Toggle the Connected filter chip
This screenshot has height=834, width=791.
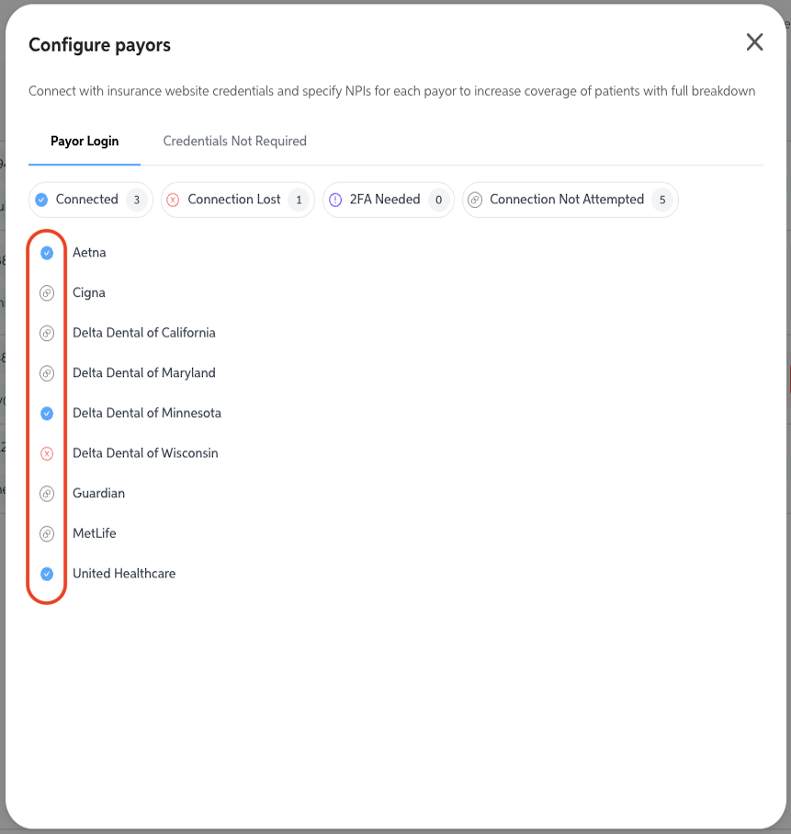click(x=90, y=200)
